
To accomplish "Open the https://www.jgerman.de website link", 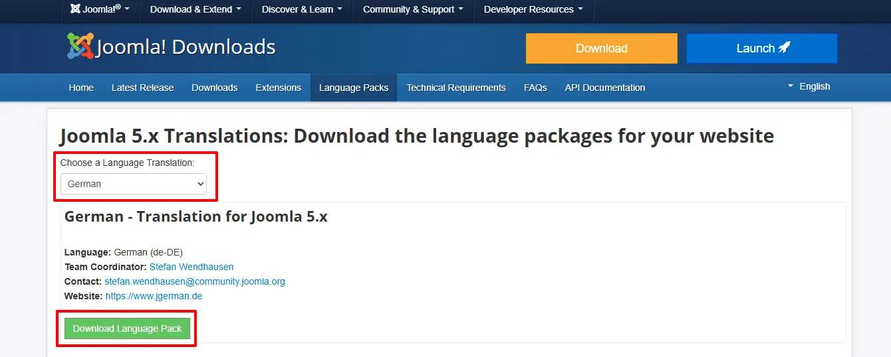I will (x=154, y=296).
